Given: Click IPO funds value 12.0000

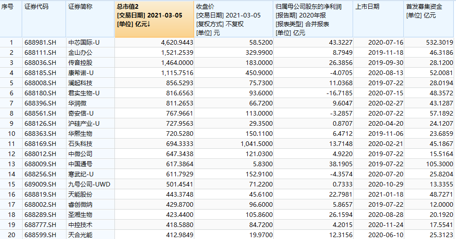Looking at the screenshot, I should (441, 205).
